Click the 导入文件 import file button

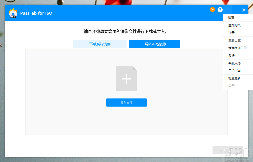point(126,102)
